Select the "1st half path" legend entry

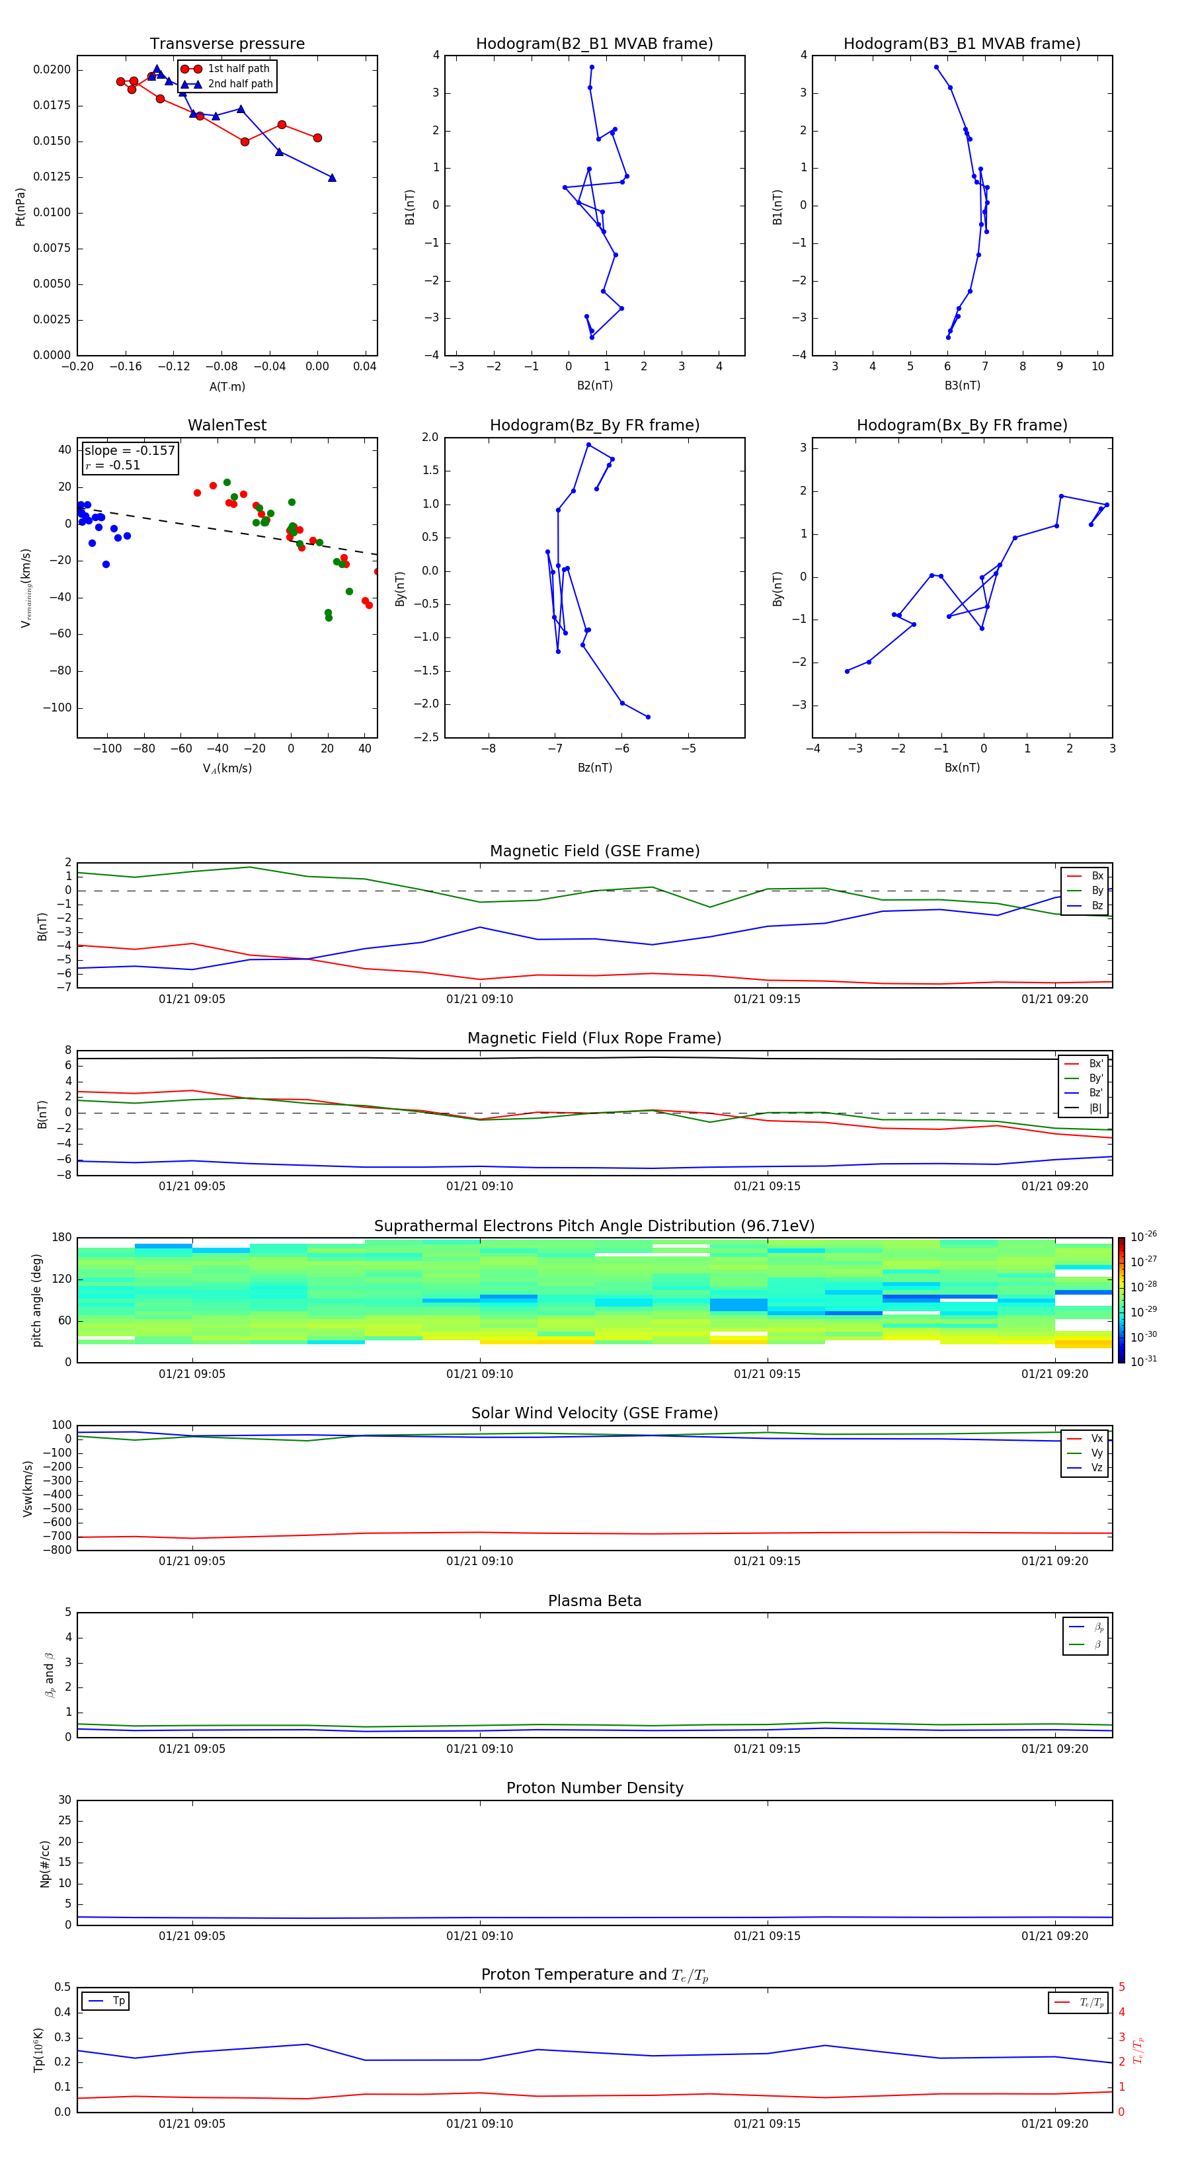[226, 69]
